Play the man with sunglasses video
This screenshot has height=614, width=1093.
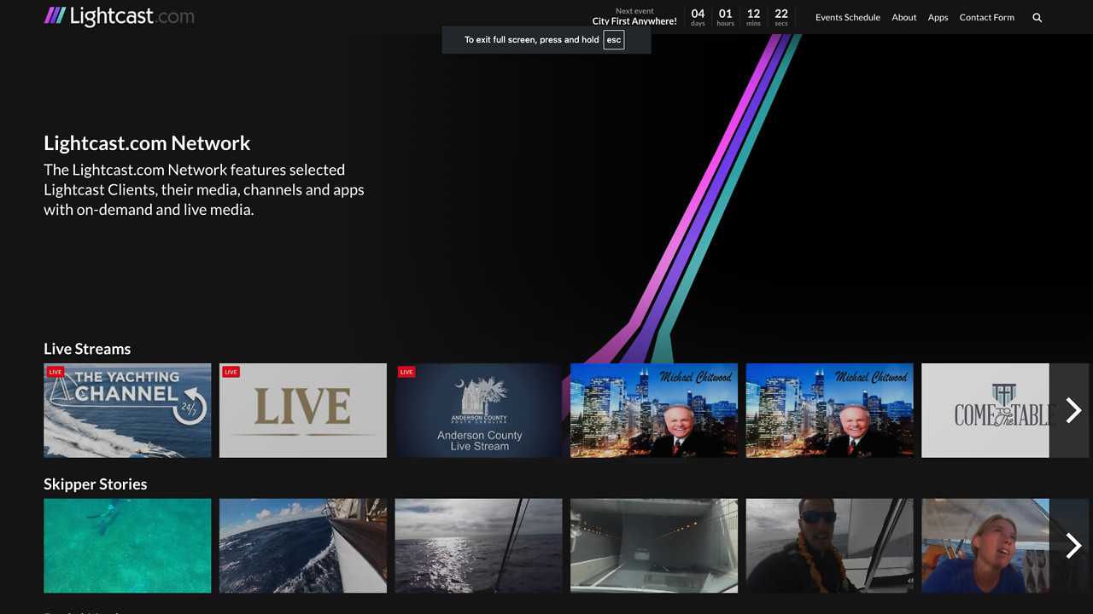[x=830, y=546]
